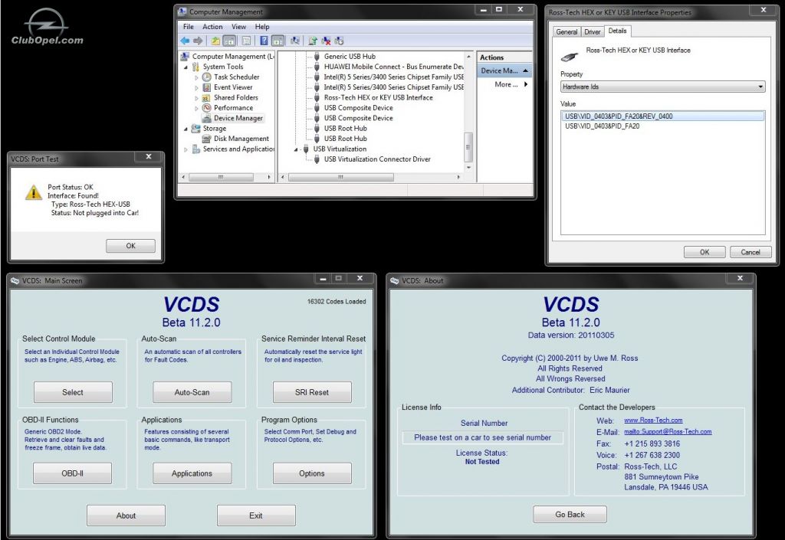This screenshot has width=785, height=540.
Task: Open www.Ross-Tech.com link in About window
Action: pyautogui.click(x=653, y=420)
